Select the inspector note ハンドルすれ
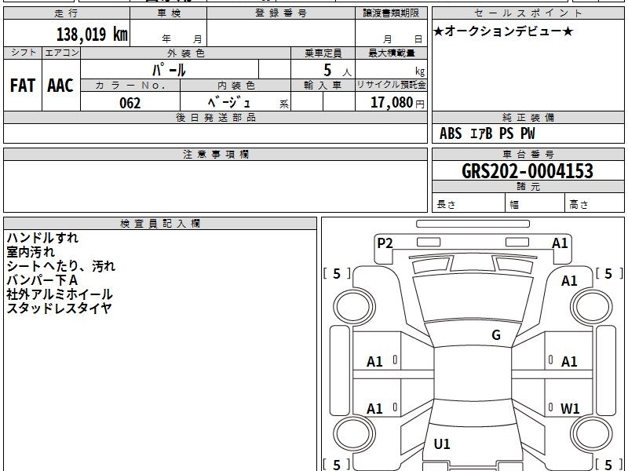This screenshot has width=628, height=471. click(42, 238)
